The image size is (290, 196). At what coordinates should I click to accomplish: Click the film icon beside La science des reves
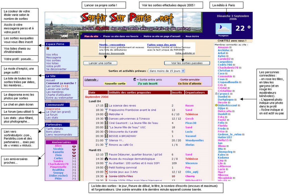click(106, 105)
